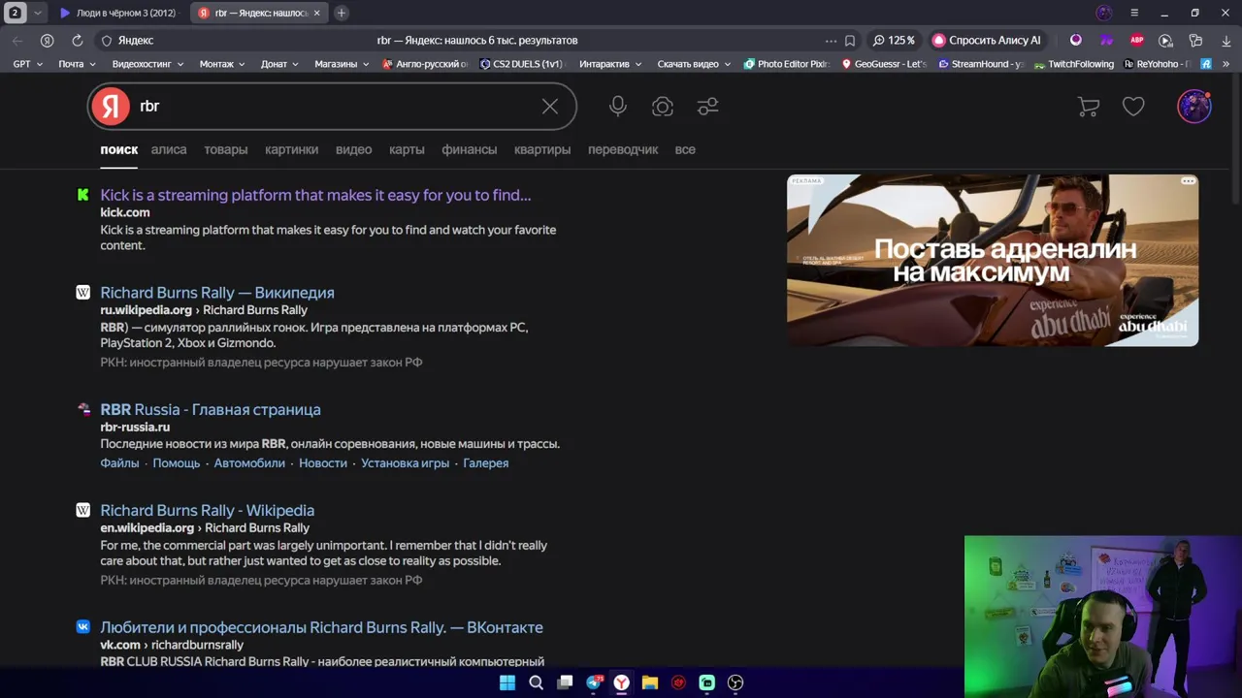Close the 'rbr — Яндекс' tab
1242x698 pixels.
[316, 13]
